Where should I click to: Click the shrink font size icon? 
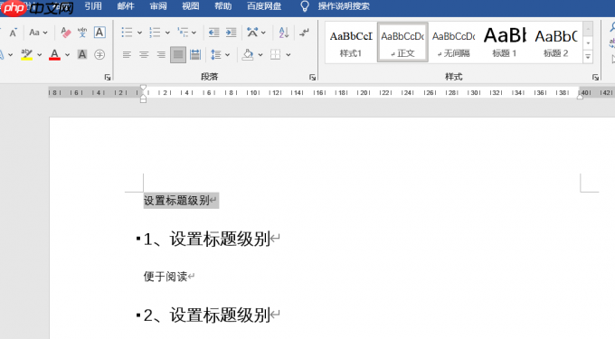coord(13,33)
